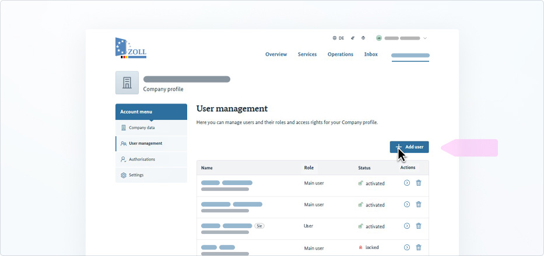This screenshot has height=256, width=544.
Task: Delete the first Main user with trash icon
Action: [419, 183]
